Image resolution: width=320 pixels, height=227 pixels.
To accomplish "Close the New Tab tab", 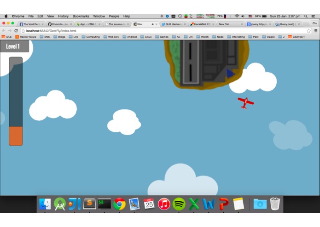I will click(x=242, y=24).
